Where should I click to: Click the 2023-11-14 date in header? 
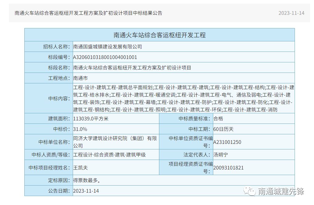291,13
